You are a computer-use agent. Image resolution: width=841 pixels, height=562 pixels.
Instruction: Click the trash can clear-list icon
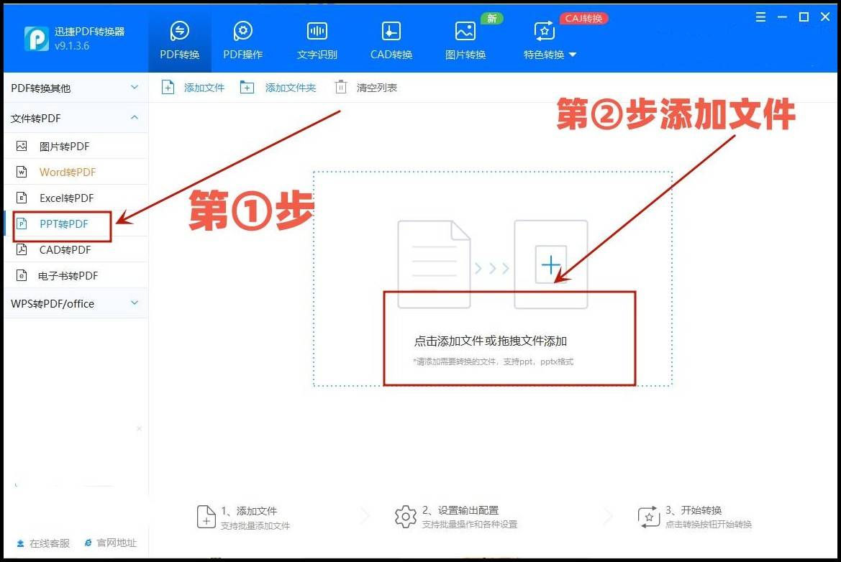pyautogui.click(x=340, y=88)
